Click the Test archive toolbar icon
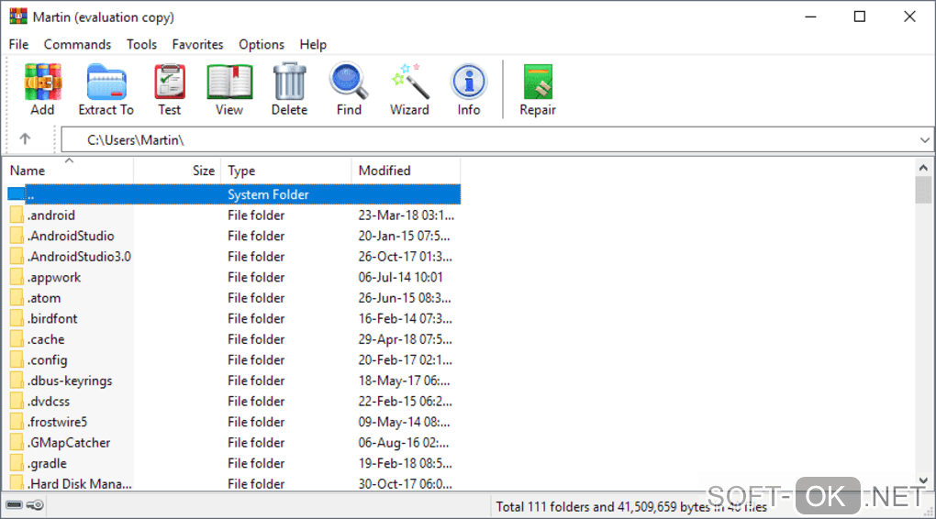The height and width of the screenshot is (519, 936). click(x=170, y=82)
